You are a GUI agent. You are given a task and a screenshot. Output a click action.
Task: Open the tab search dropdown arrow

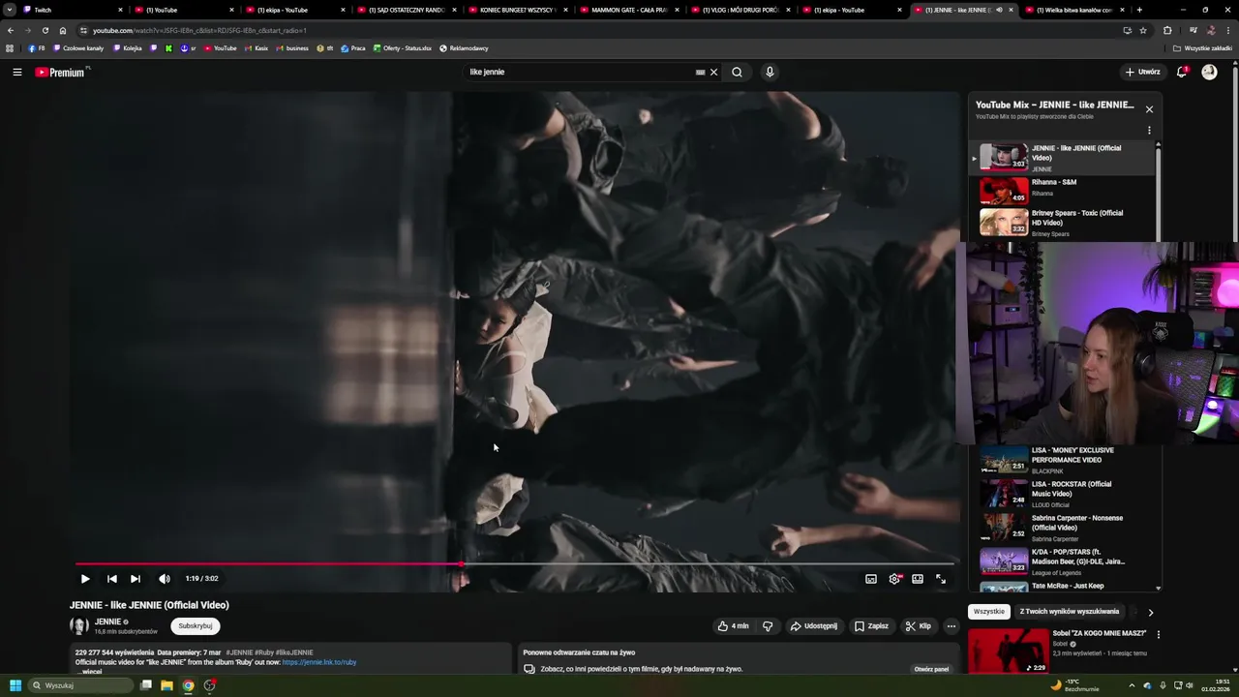point(9,10)
